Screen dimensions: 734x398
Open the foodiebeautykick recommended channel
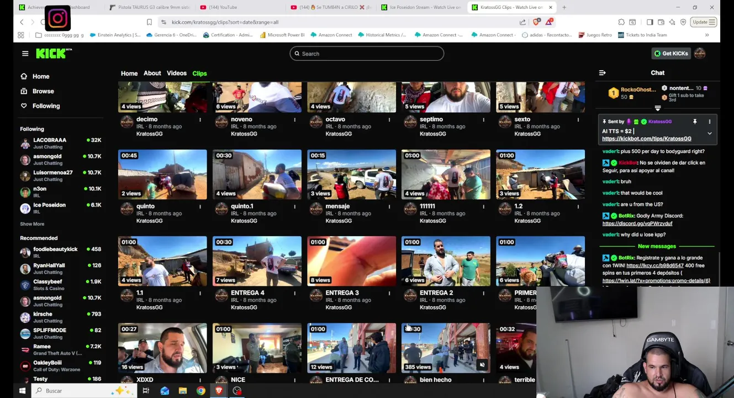tap(60, 252)
